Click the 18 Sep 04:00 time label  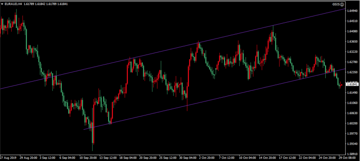click(128, 158)
